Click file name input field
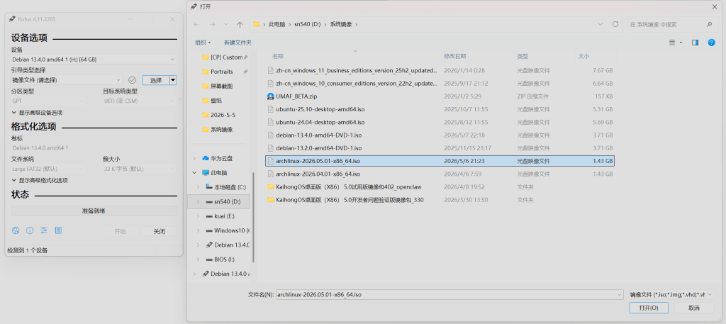 [x=446, y=294]
